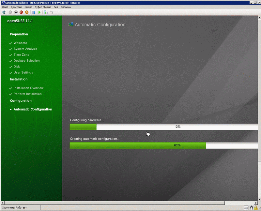This screenshot has height=211, width=261.
Task: Click the 'Configuring hardware...' label
Action: (x=87, y=120)
